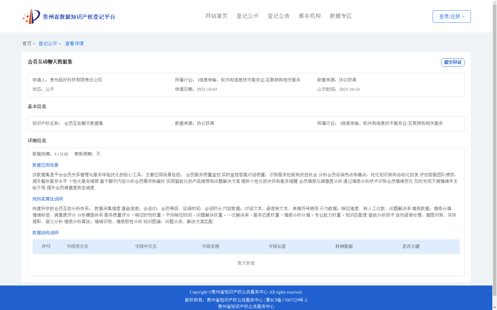Click the 字段英文名 column header
The image size is (497, 310).
[x=78, y=246]
